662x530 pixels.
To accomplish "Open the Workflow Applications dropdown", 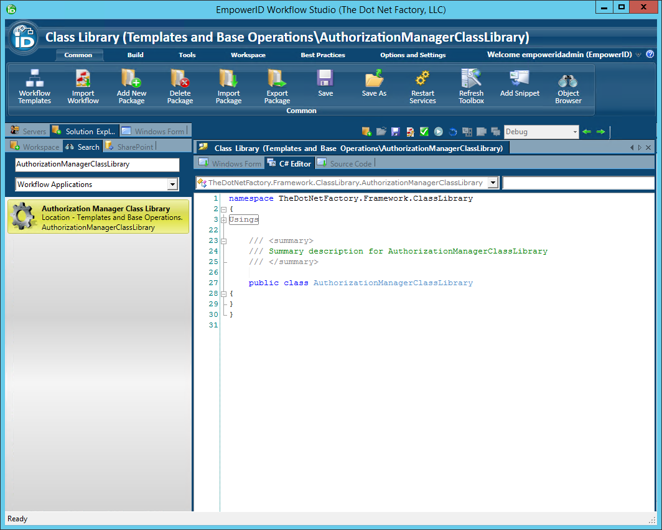I will [172, 185].
